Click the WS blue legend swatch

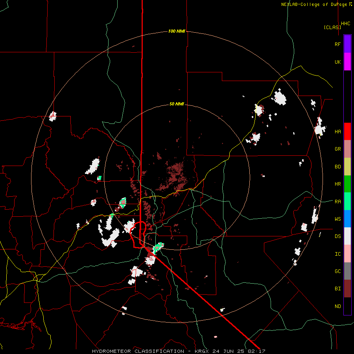347,219
